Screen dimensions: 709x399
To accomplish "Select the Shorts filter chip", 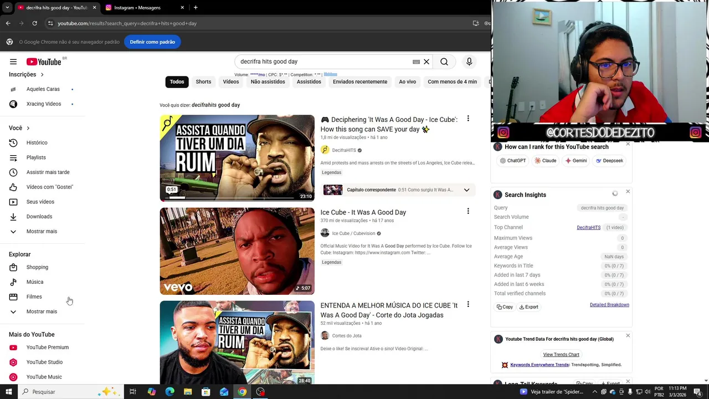I will 203,82.
